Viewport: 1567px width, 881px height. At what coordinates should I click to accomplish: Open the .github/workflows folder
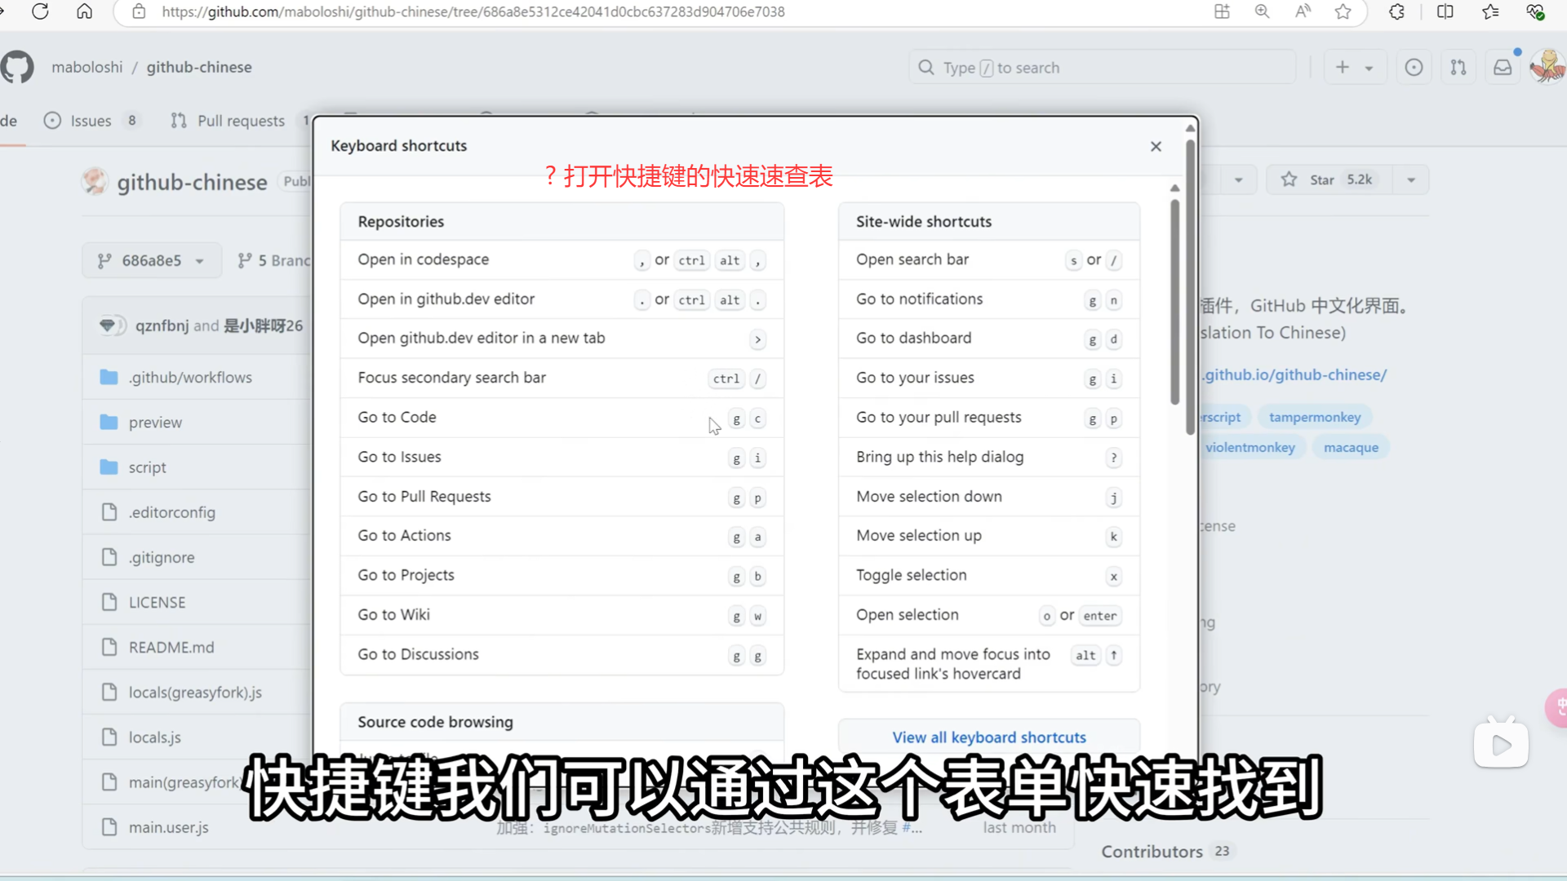pos(190,377)
